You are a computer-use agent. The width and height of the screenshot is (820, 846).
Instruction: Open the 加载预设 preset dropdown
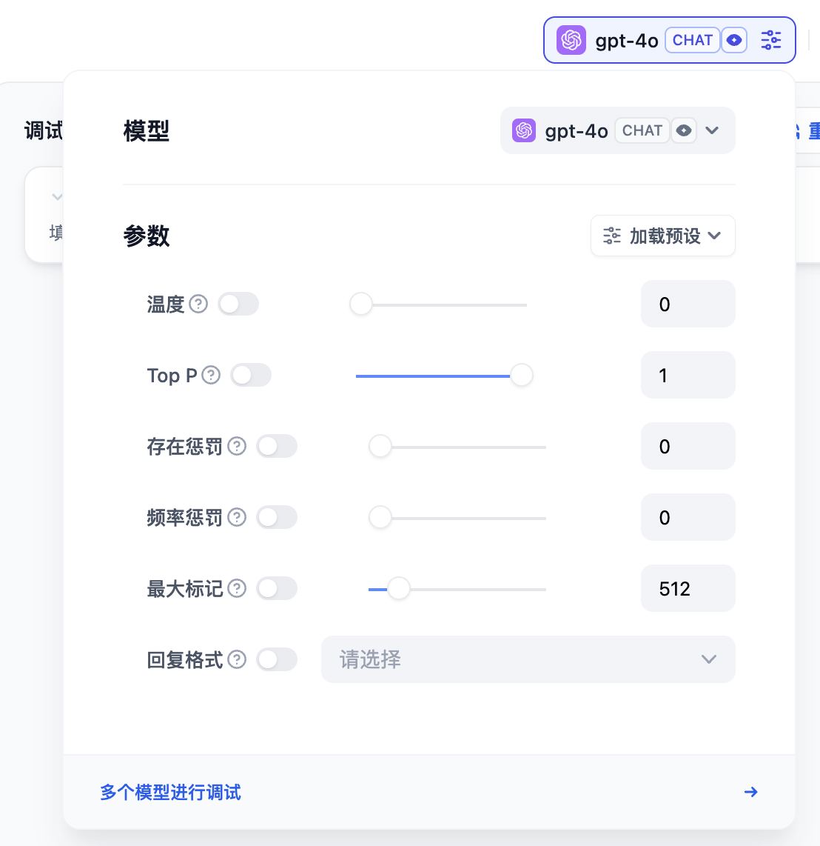click(663, 235)
